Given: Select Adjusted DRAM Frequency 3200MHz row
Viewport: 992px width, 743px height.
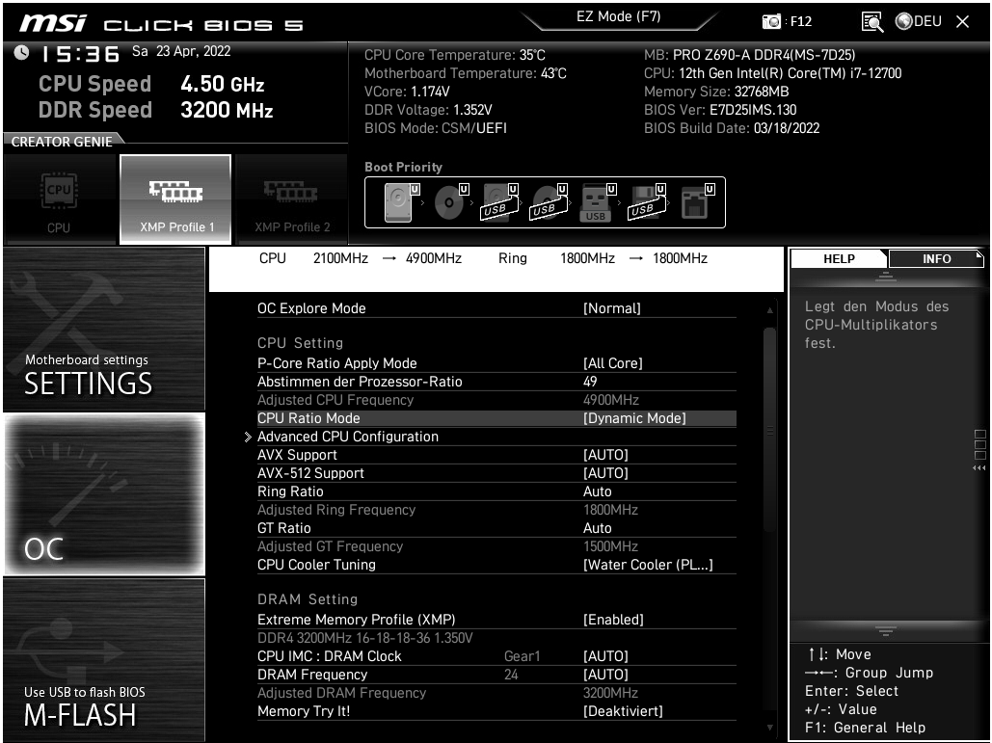Looking at the screenshot, I should [496, 694].
